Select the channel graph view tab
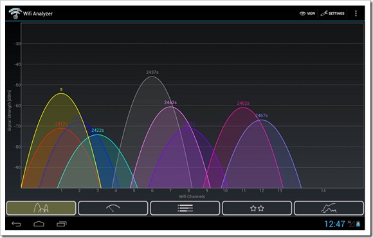The height and width of the screenshot is (238, 373). (41, 208)
